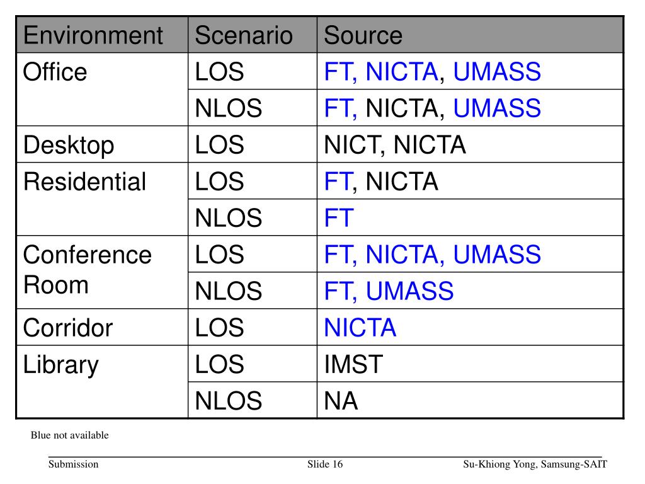
Task: Click the Blue not available footnote
Action: 69,435
